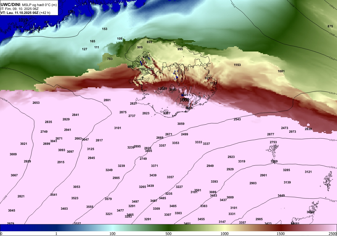Click the map value 2941
337x236 pixels.
(x=68, y=130)
